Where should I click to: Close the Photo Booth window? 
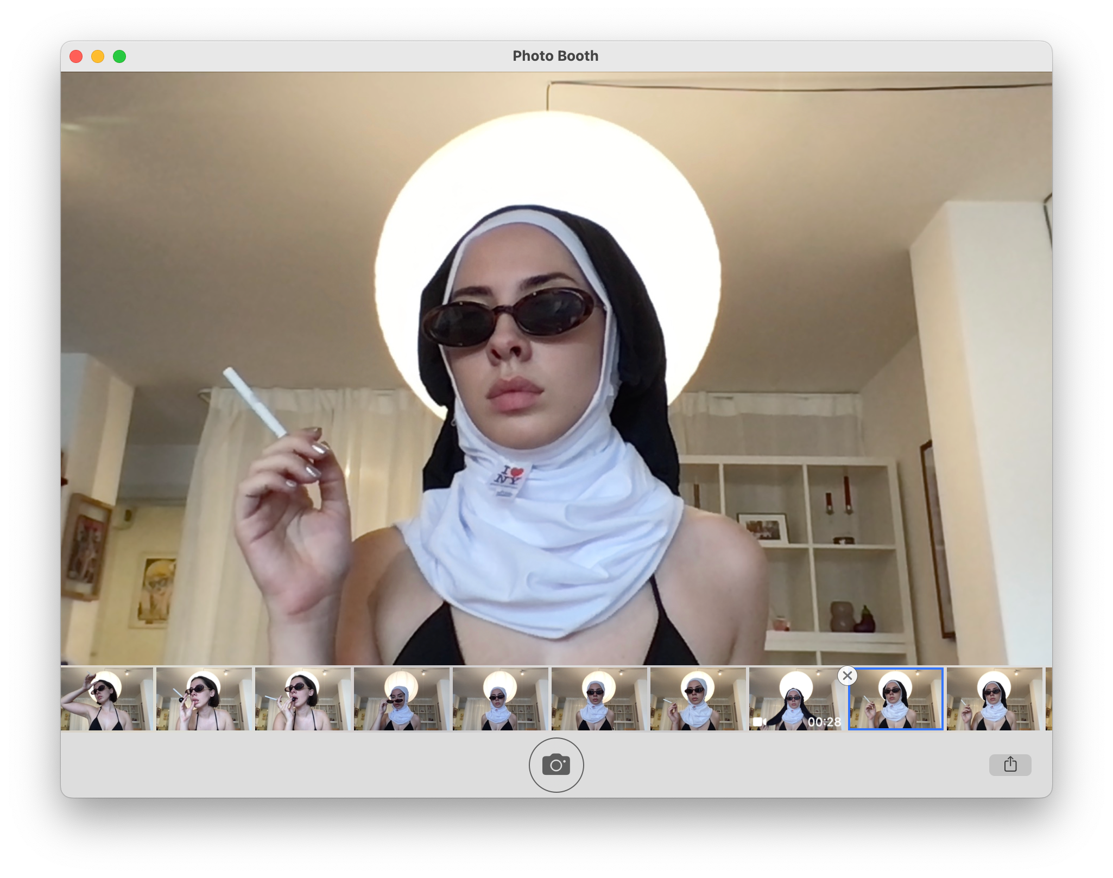(x=76, y=56)
